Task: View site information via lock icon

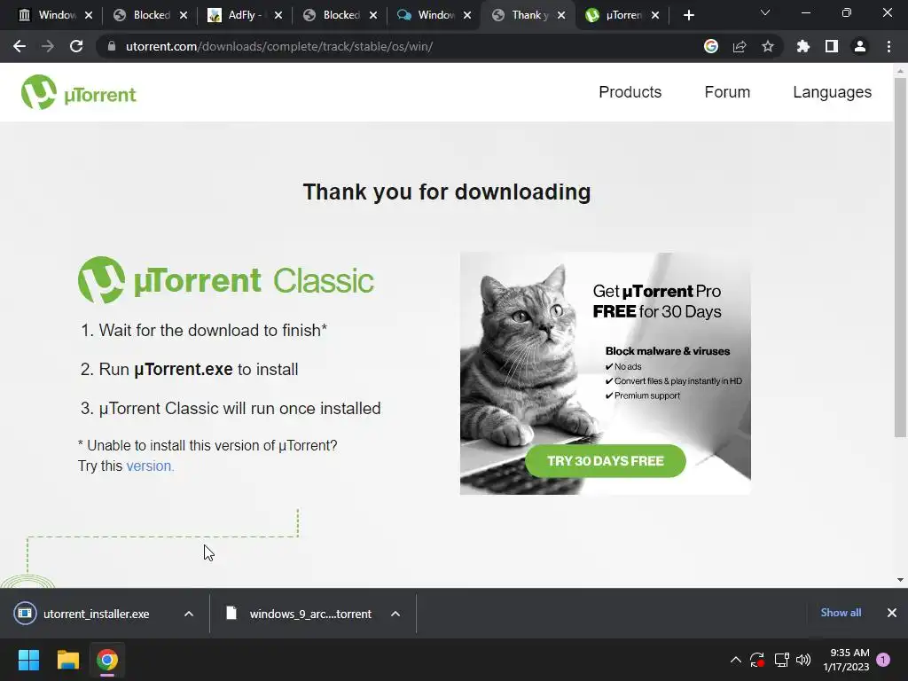Action: coord(111,46)
